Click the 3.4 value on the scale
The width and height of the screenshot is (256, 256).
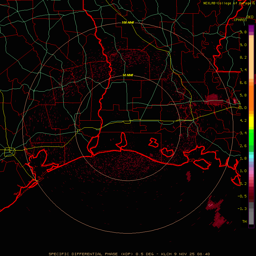(243, 133)
